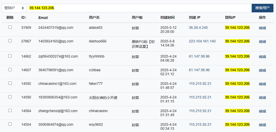The height and width of the screenshot is (132, 276).
Task: Click creation IP 36.28.4.245
Action: [198, 28]
